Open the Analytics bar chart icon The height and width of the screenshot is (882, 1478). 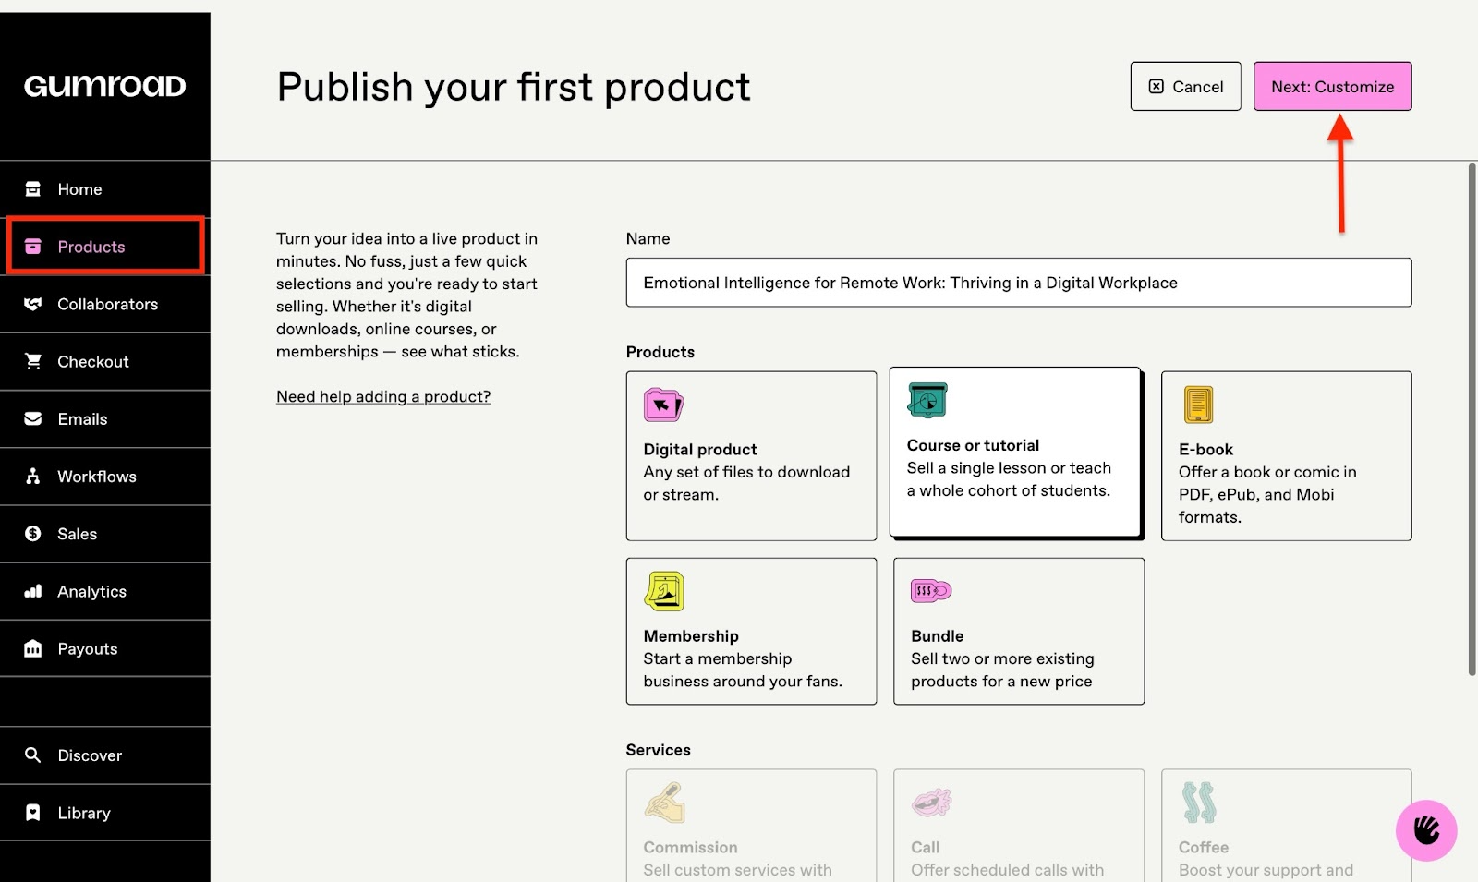coord(33,591)
